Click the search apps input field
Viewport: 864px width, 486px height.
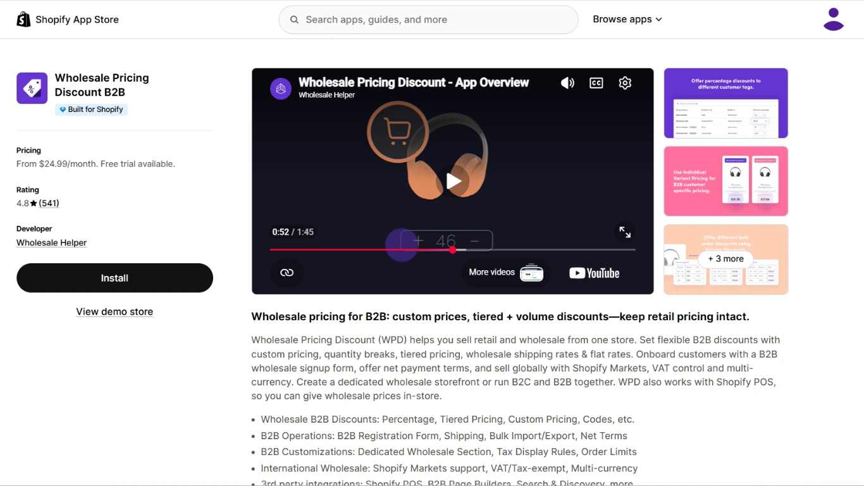pos(428,20)
